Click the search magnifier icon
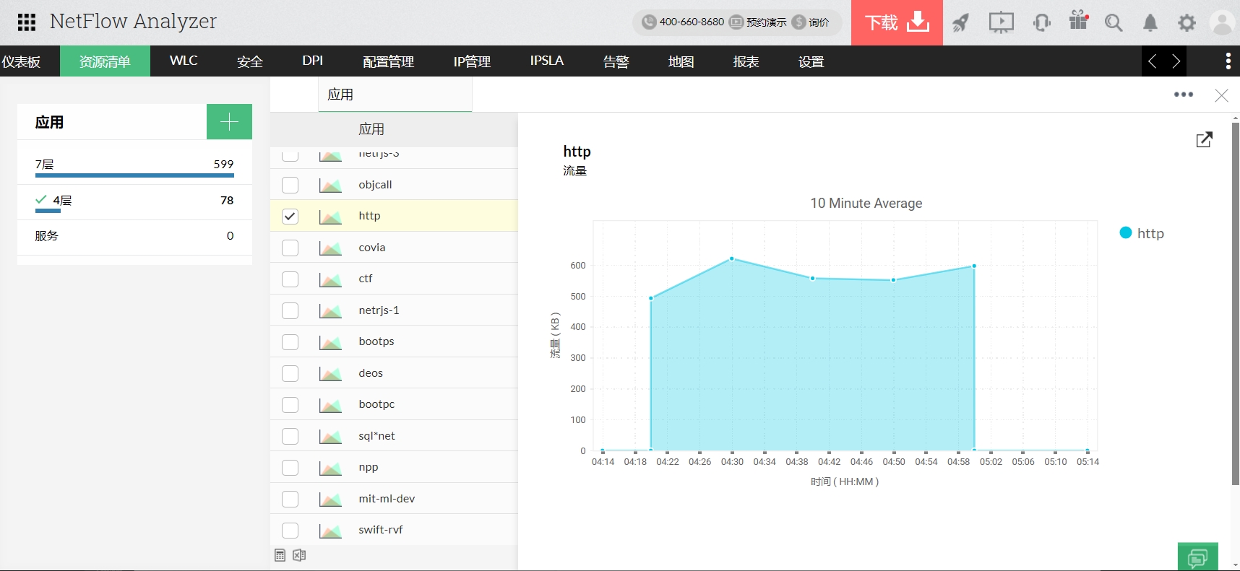The height and width of the screenshot is (571, 1240). click(x=1114, y=23)
